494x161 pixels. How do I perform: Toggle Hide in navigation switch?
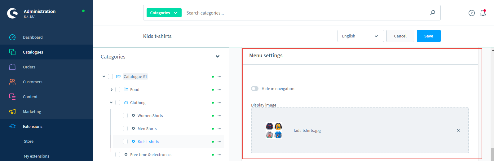click(x=255, y=89)
